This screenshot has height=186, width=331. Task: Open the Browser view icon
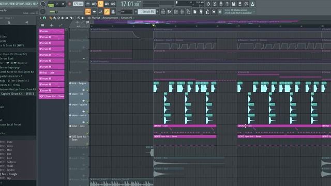click(188, 12)
